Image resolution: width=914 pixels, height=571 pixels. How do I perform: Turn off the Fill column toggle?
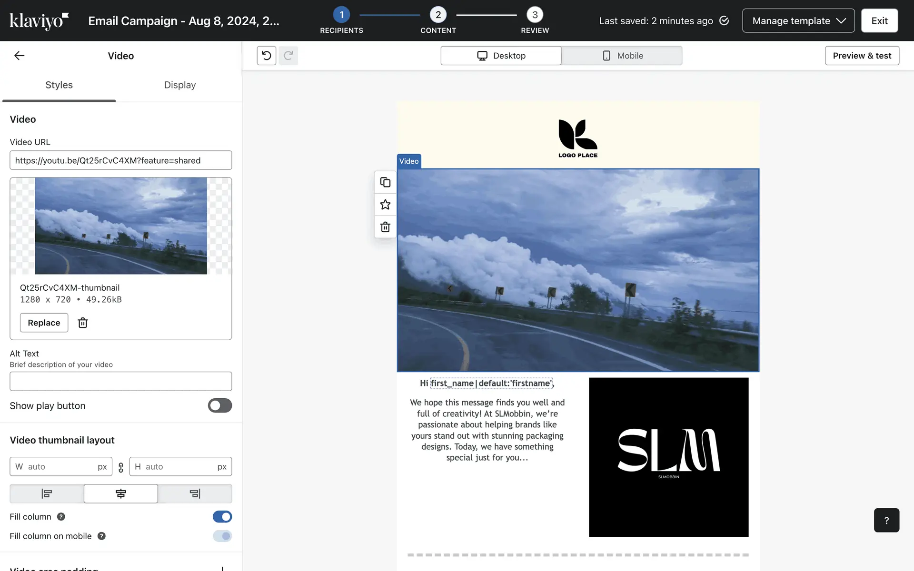222,517
